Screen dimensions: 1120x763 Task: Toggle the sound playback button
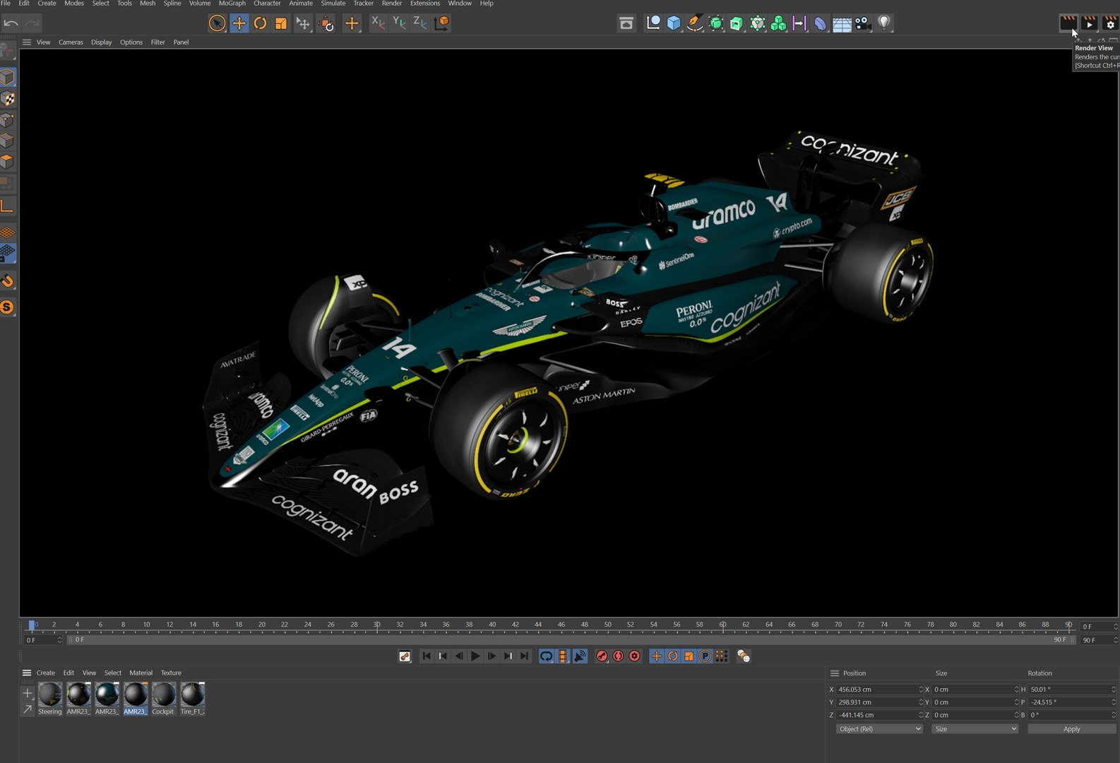coord(580,656)
